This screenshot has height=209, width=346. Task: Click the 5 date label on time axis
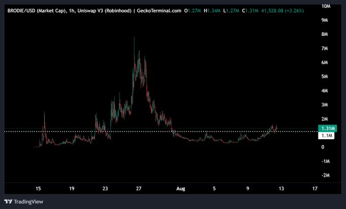(214, 189)
